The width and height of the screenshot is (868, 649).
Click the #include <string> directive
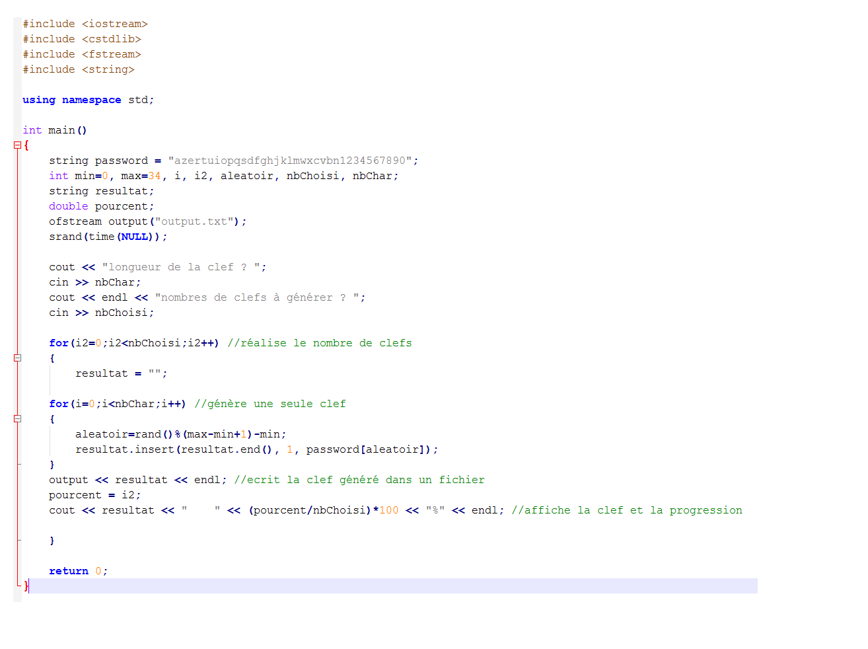pos(79,69)
